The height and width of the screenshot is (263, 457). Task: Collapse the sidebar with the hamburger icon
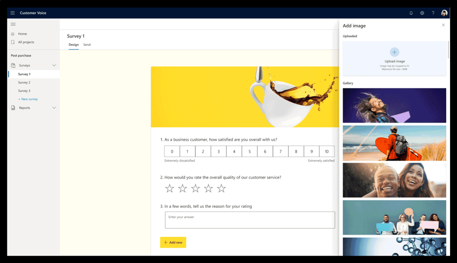click(14, 24)
